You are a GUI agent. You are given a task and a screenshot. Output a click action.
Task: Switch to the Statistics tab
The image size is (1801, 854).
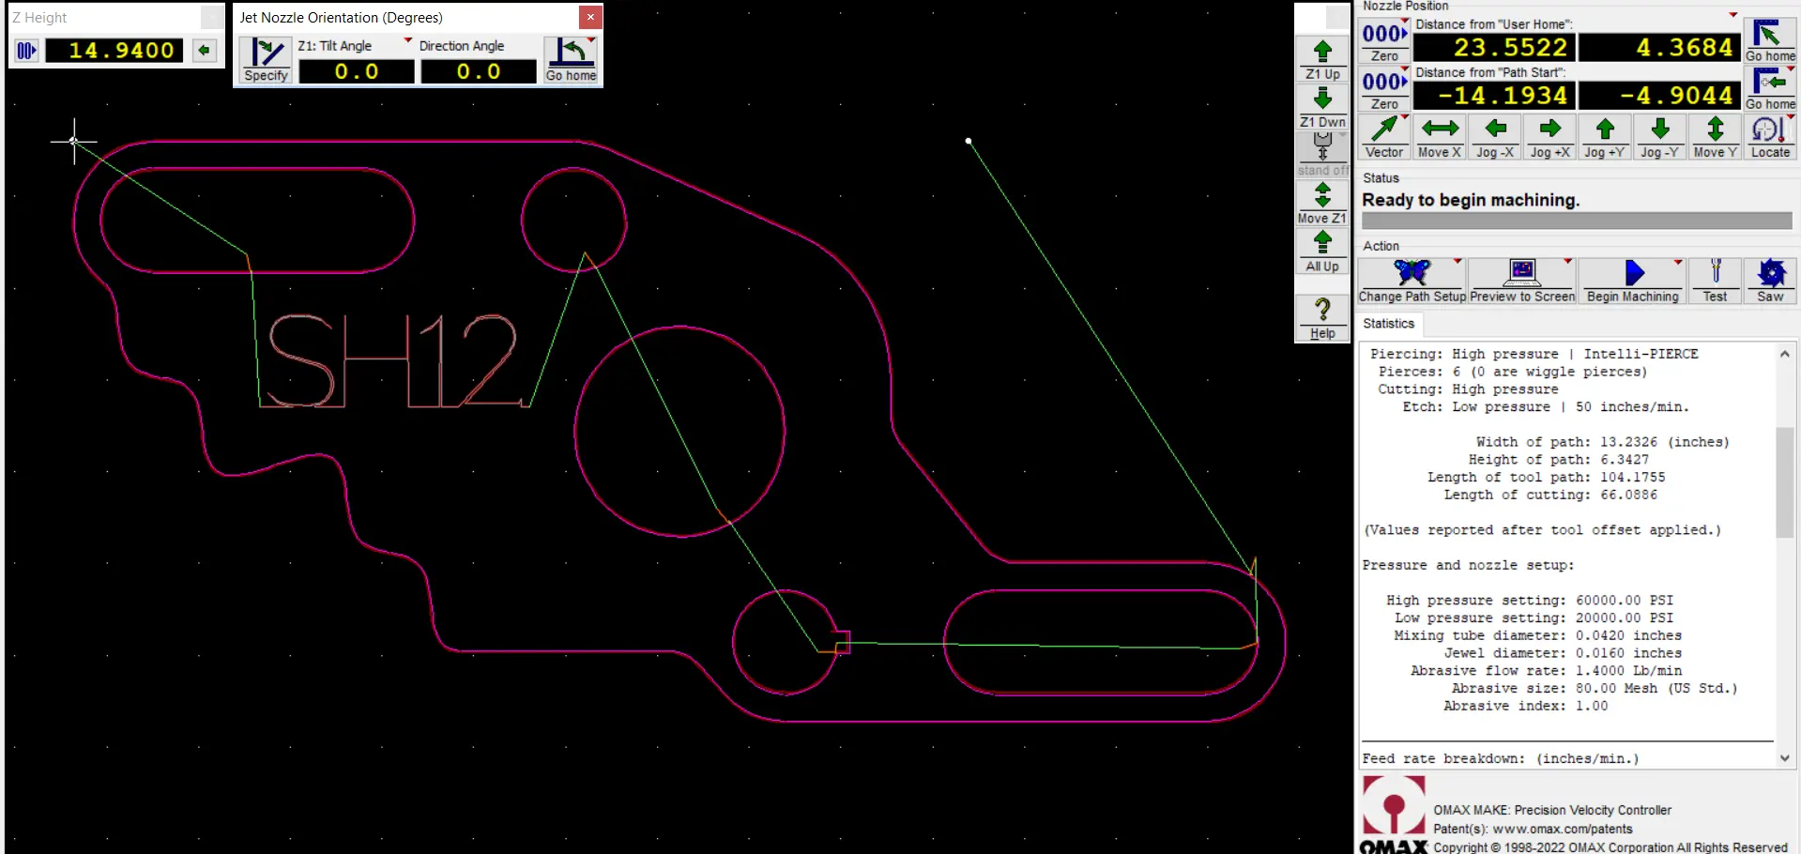point(1388,324)
